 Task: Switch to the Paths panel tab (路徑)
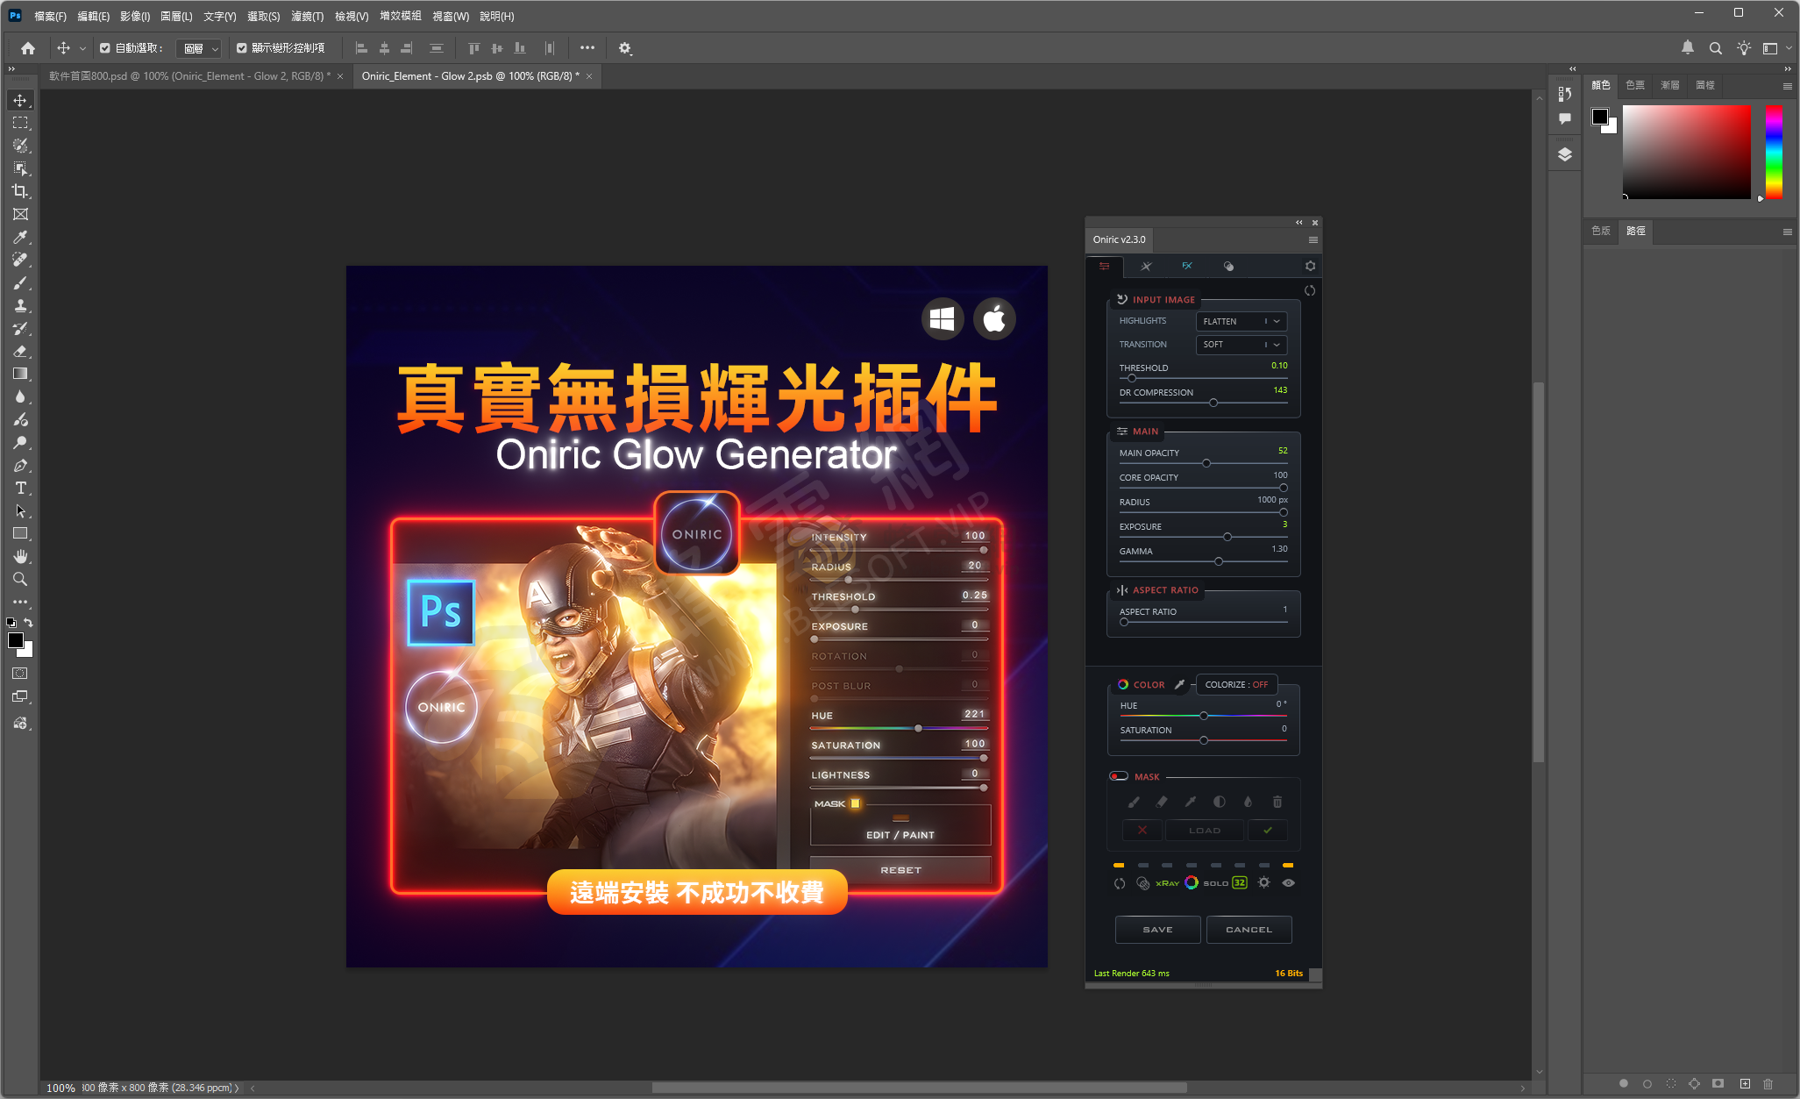[x=1635, y=231]
